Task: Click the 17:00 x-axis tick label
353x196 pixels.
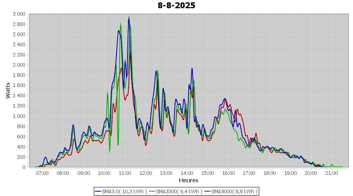Action: (x=249, y=173)
